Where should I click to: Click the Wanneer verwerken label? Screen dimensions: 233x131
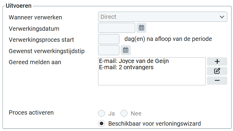pos(35,17)
